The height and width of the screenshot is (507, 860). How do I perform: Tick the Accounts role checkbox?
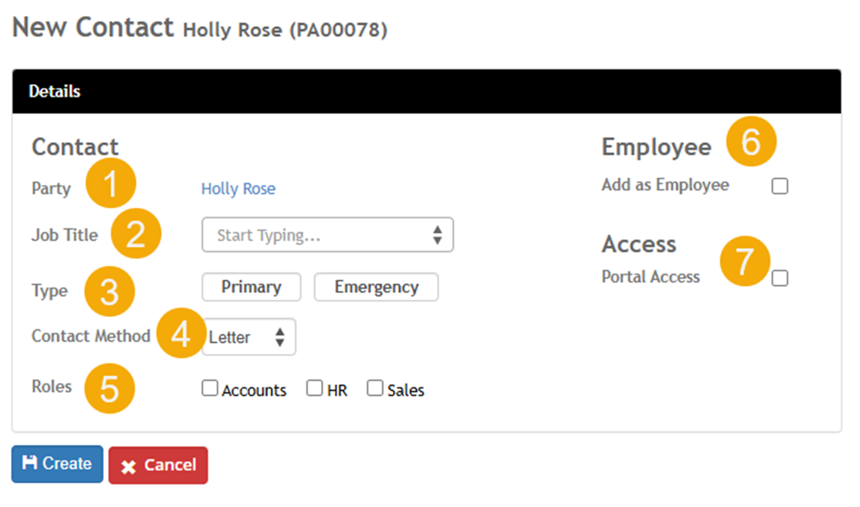(210, 388)
